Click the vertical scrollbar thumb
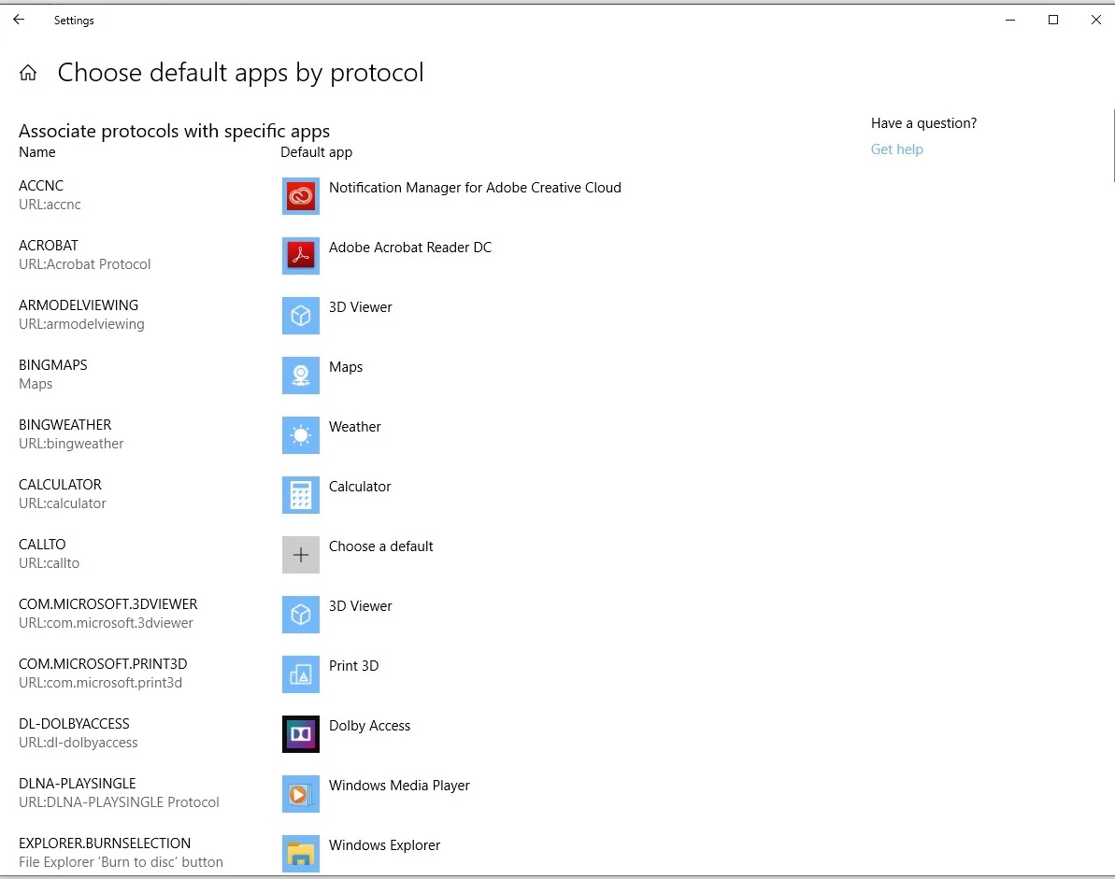Screen dimensions: 1115x879 [x=1112, y=146]
